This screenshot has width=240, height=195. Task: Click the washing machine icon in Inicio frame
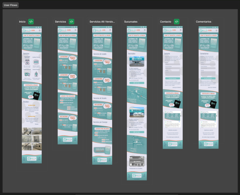coord(27,62)
